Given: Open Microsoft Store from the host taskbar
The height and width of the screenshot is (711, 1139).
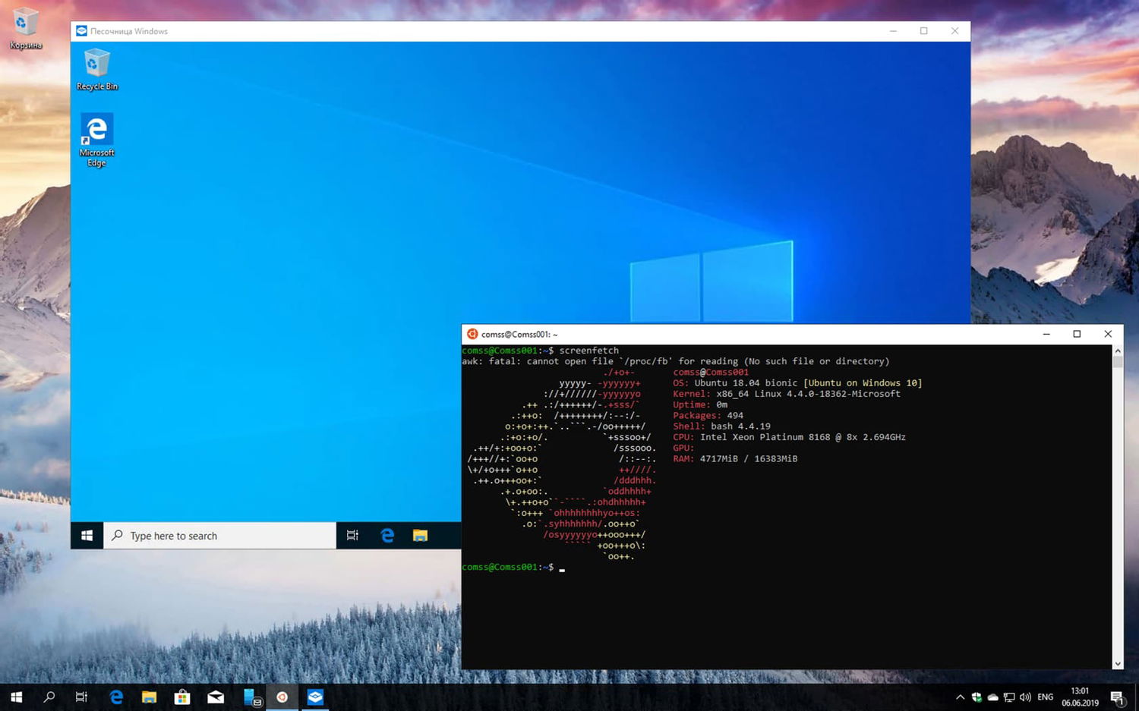Looking at the screenshot, I should point(181,697).
